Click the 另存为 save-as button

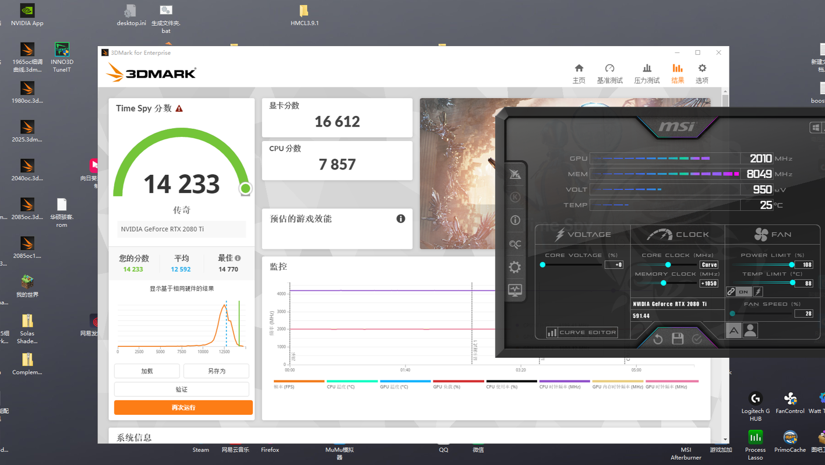[x=216, y=371]
